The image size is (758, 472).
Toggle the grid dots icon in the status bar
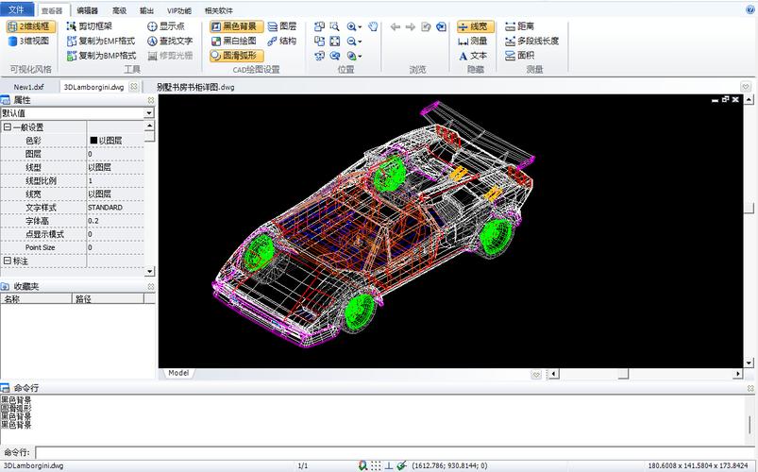point(376,465)
